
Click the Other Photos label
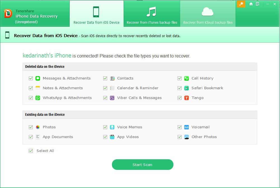(204, 137)
